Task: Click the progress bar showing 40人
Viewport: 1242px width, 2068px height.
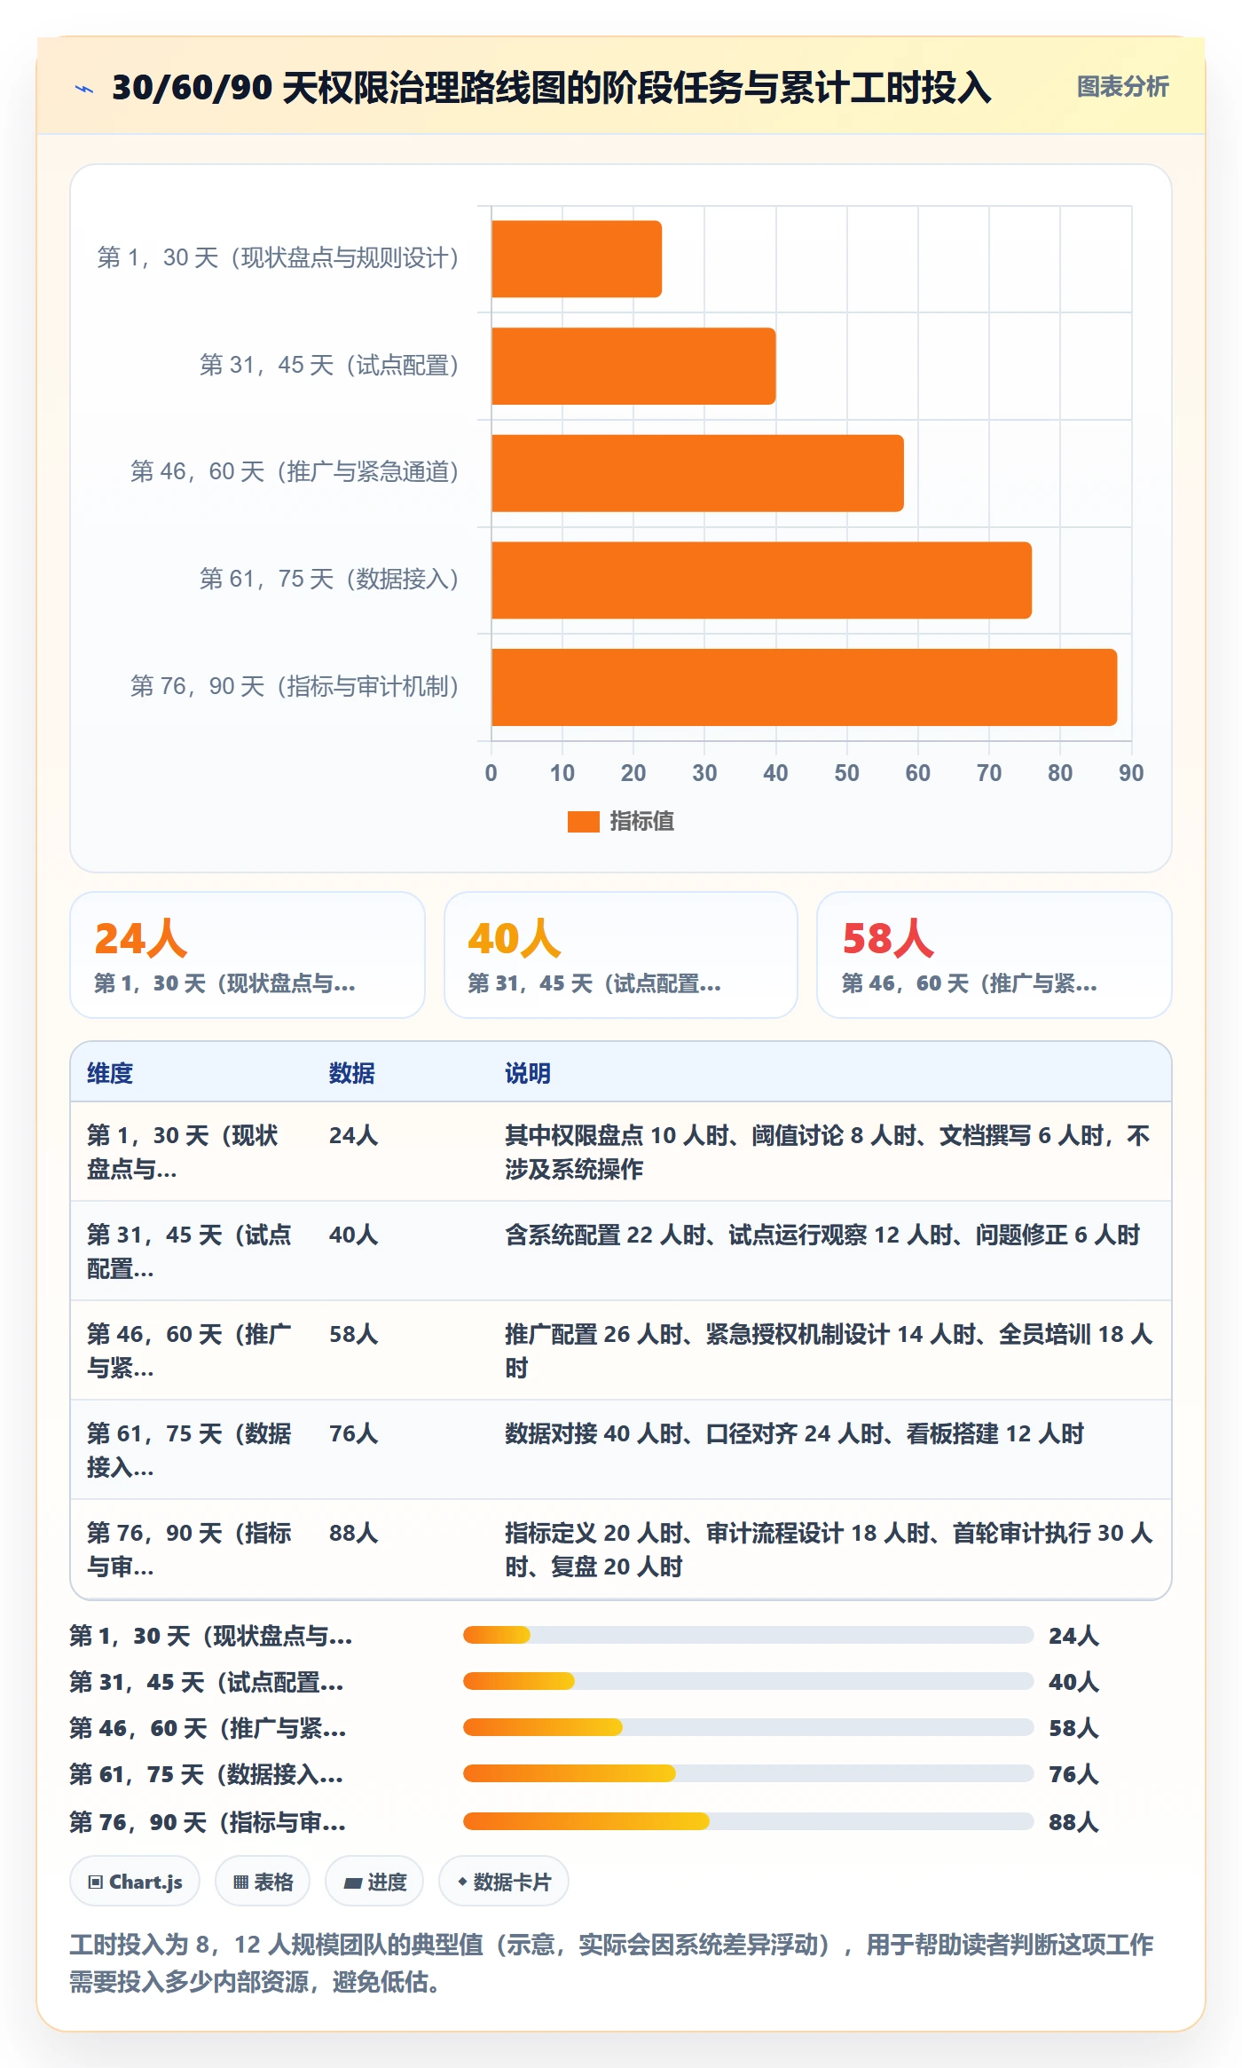Action: 749,1681
